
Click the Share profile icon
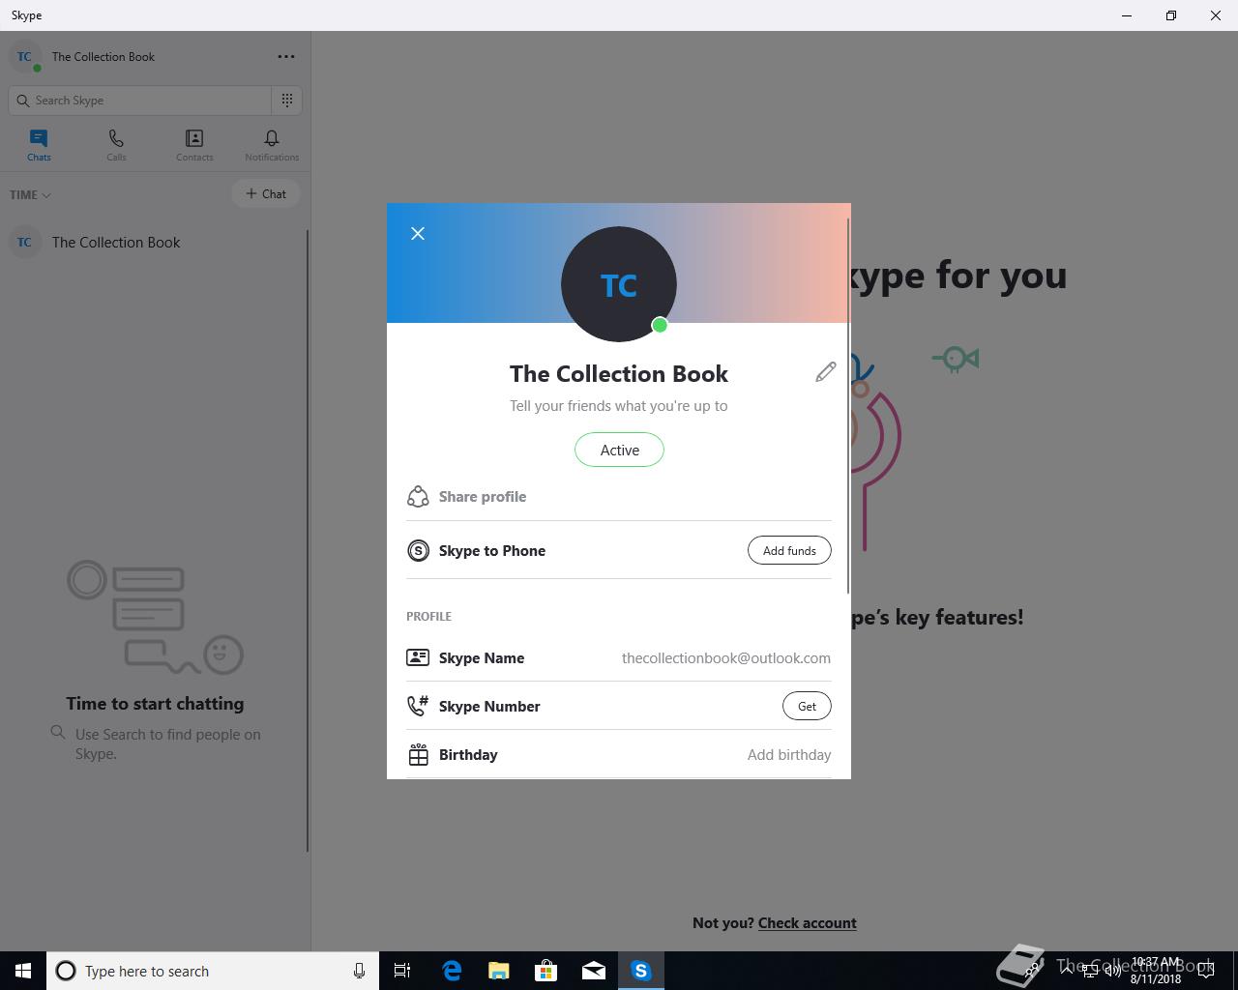coord(418,496)
